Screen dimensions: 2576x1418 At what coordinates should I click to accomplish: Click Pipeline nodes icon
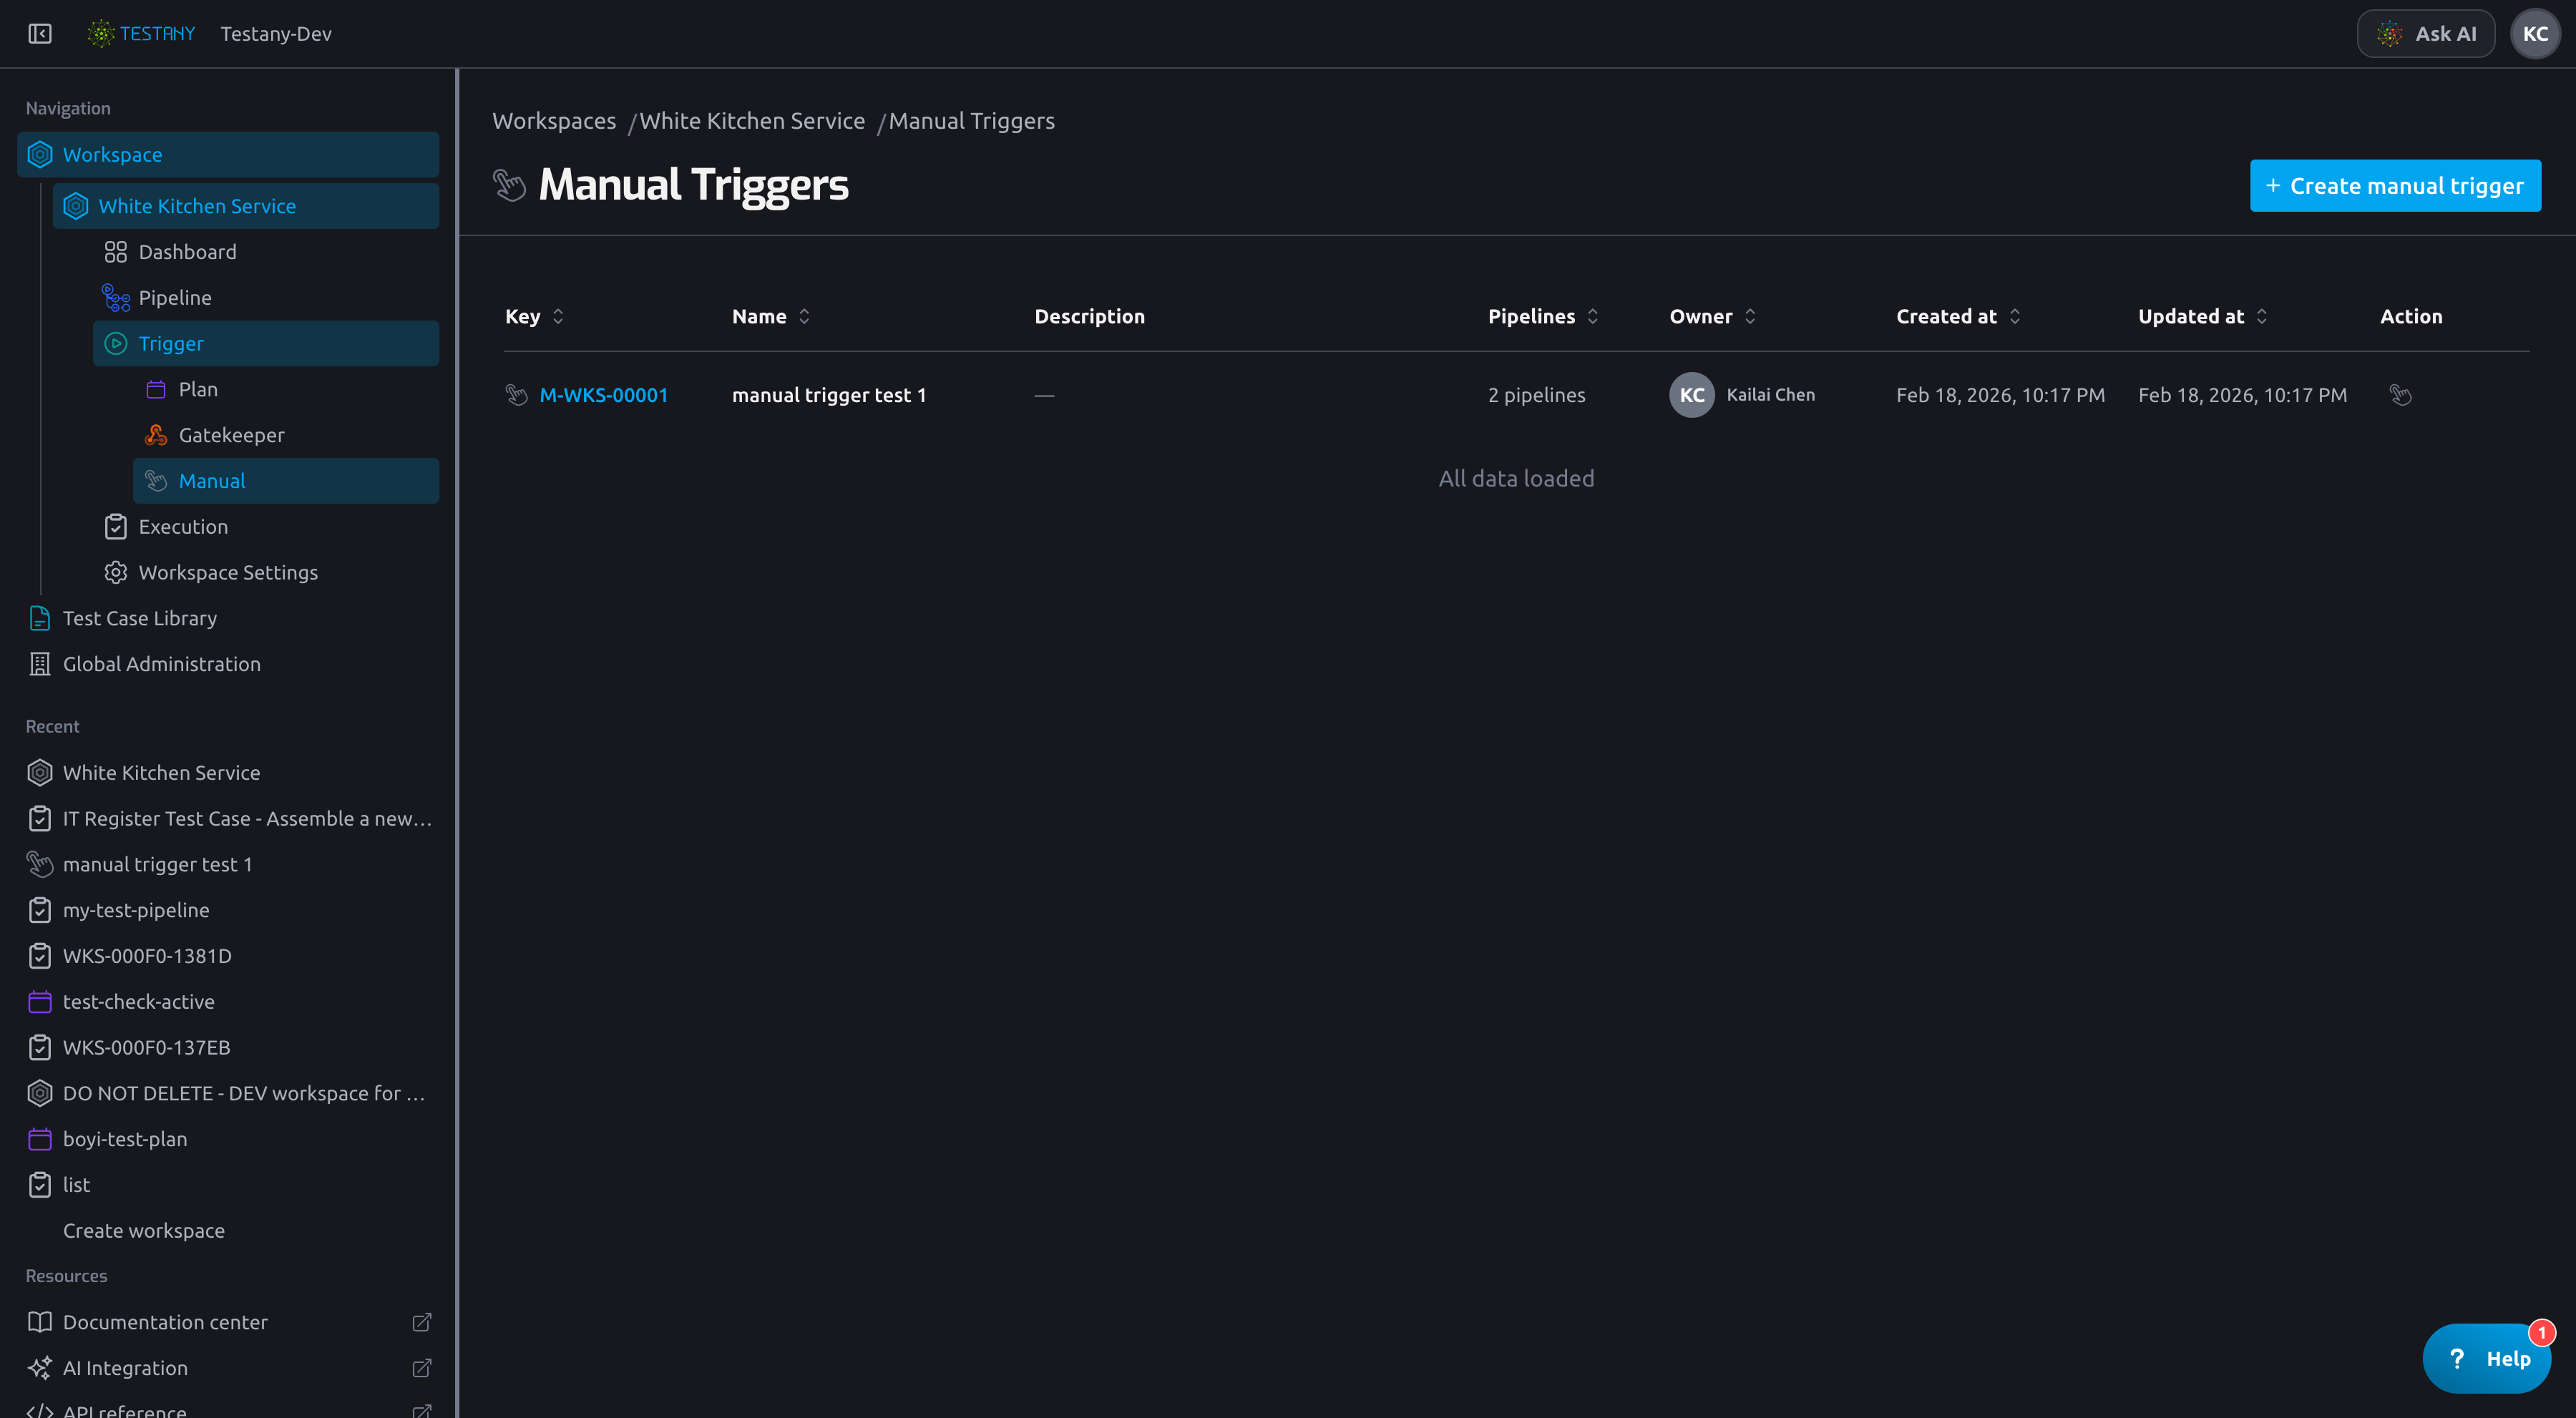click(116, 298)
